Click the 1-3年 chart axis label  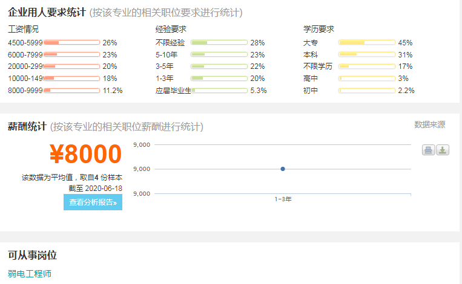point(283,199)
